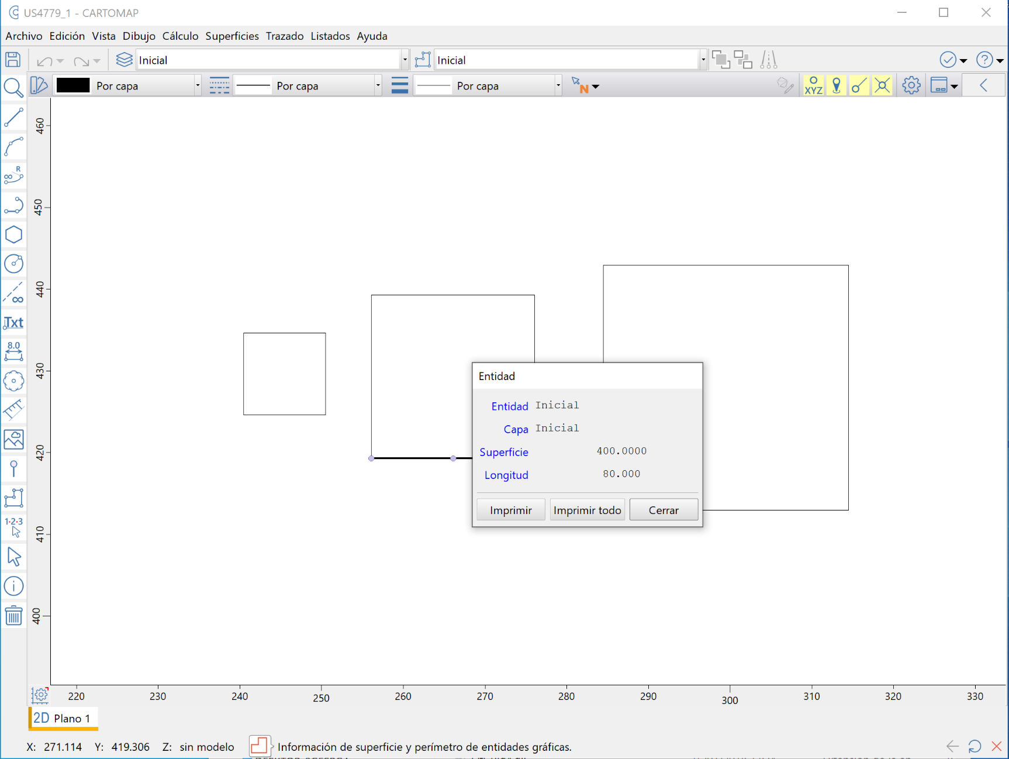Click the Cerrar button
The height and width of the screenshot is (759, 1009).
click(664, 510)
